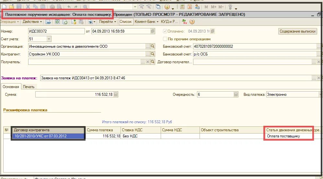The height and width of the screenshot is (179, 323).
Task: Click the 116 532,18 cell in table row
Action: pyautogui.click(x=103, y=136)
